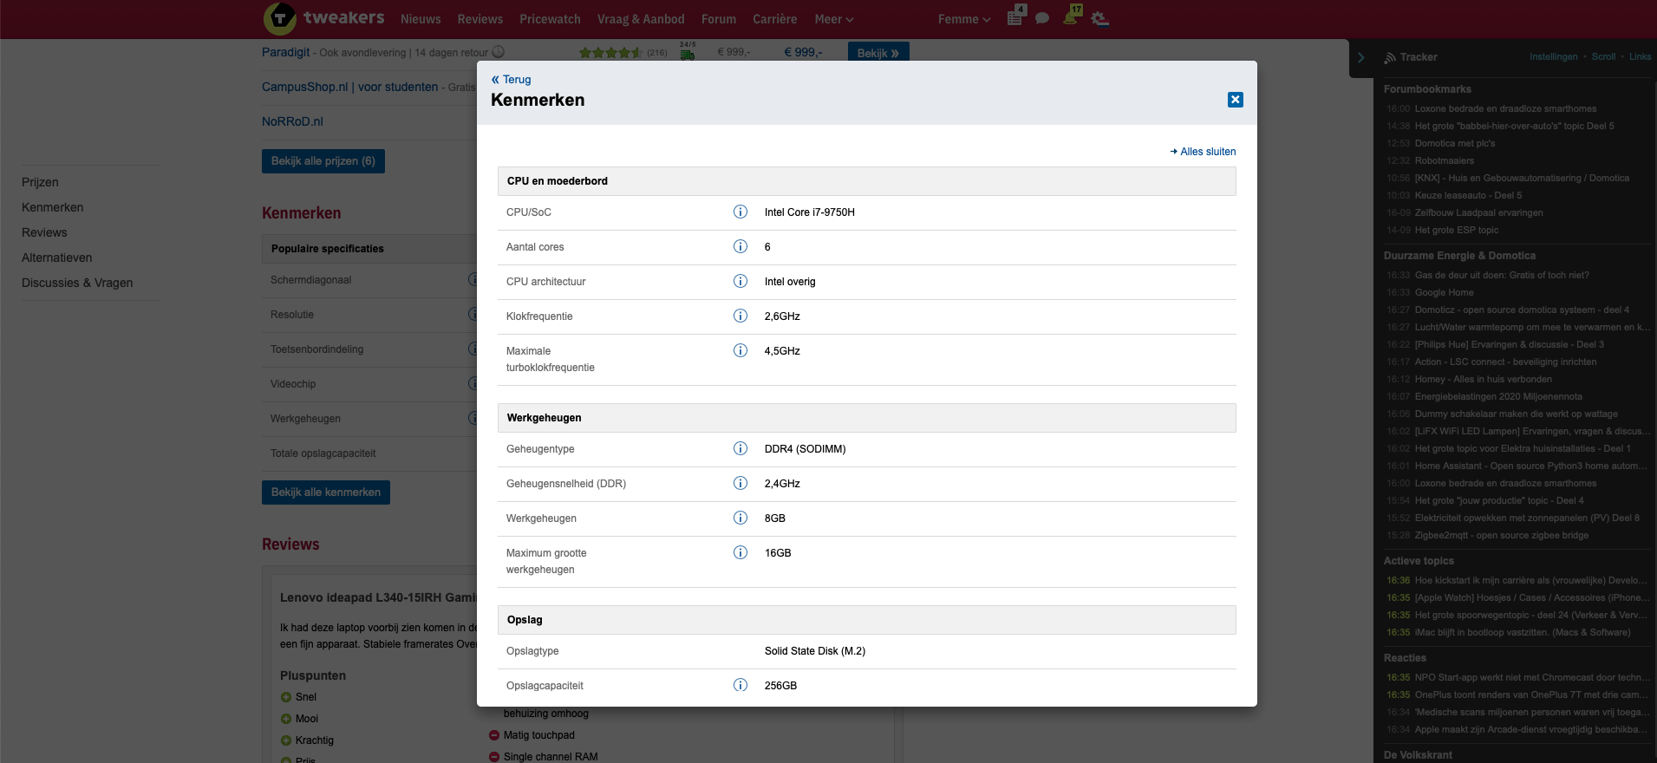Viewport: 1657px width, 763px height.
Task: Open info icon for Maximum grootte werkgeheugen
Action: tap(740, 552)
